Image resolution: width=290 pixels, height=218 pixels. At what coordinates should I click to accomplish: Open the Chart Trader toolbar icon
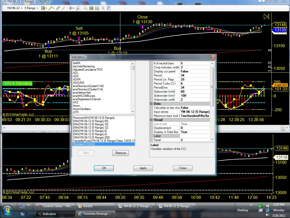[85, 8]
